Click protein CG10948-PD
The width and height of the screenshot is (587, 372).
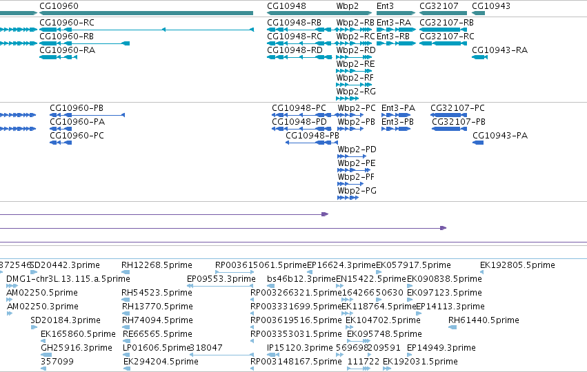[299, 122]
